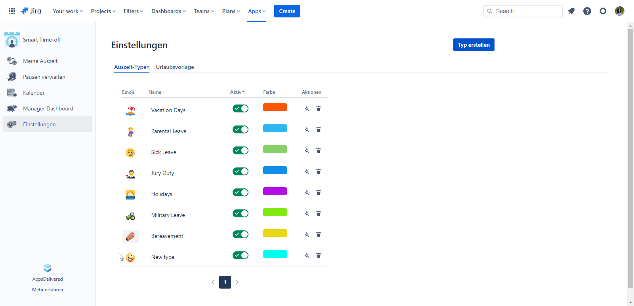Click the paint bucket icon for New type
Image resolution: width=634 pixels, height=306 pixels.
[307, 255]
